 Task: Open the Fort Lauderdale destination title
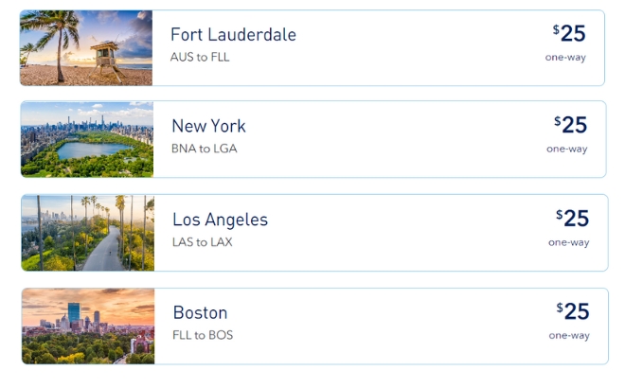pos(233,35)
